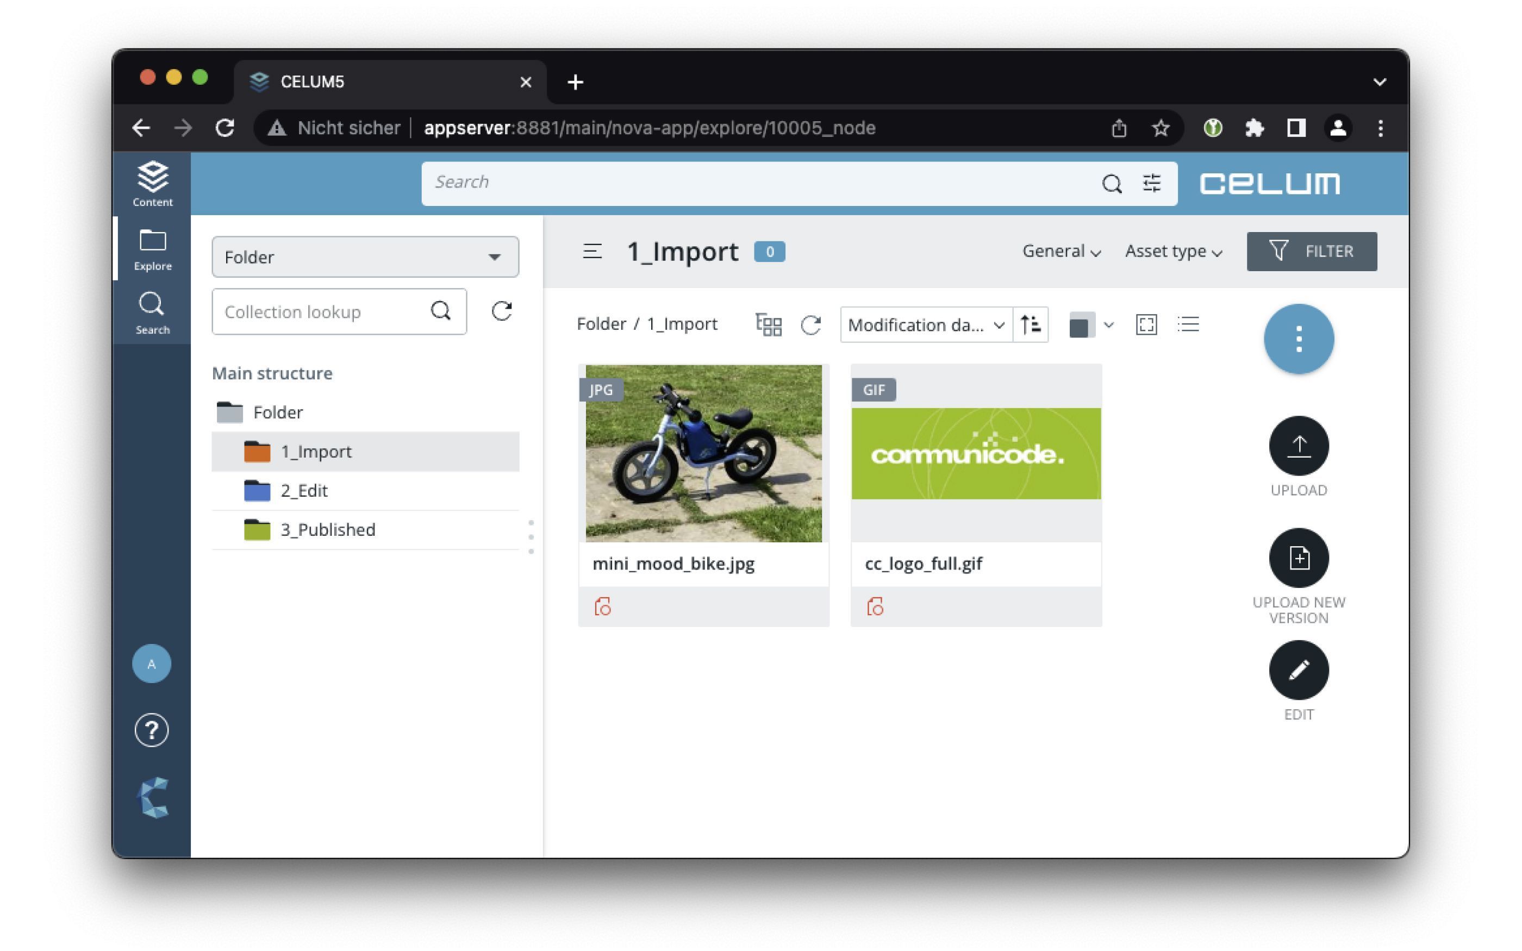Open the blue more-actions menu button
The image size is (1522, 951).
[x=1299, y=339]
